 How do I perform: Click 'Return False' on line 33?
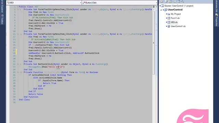(36, 94)
